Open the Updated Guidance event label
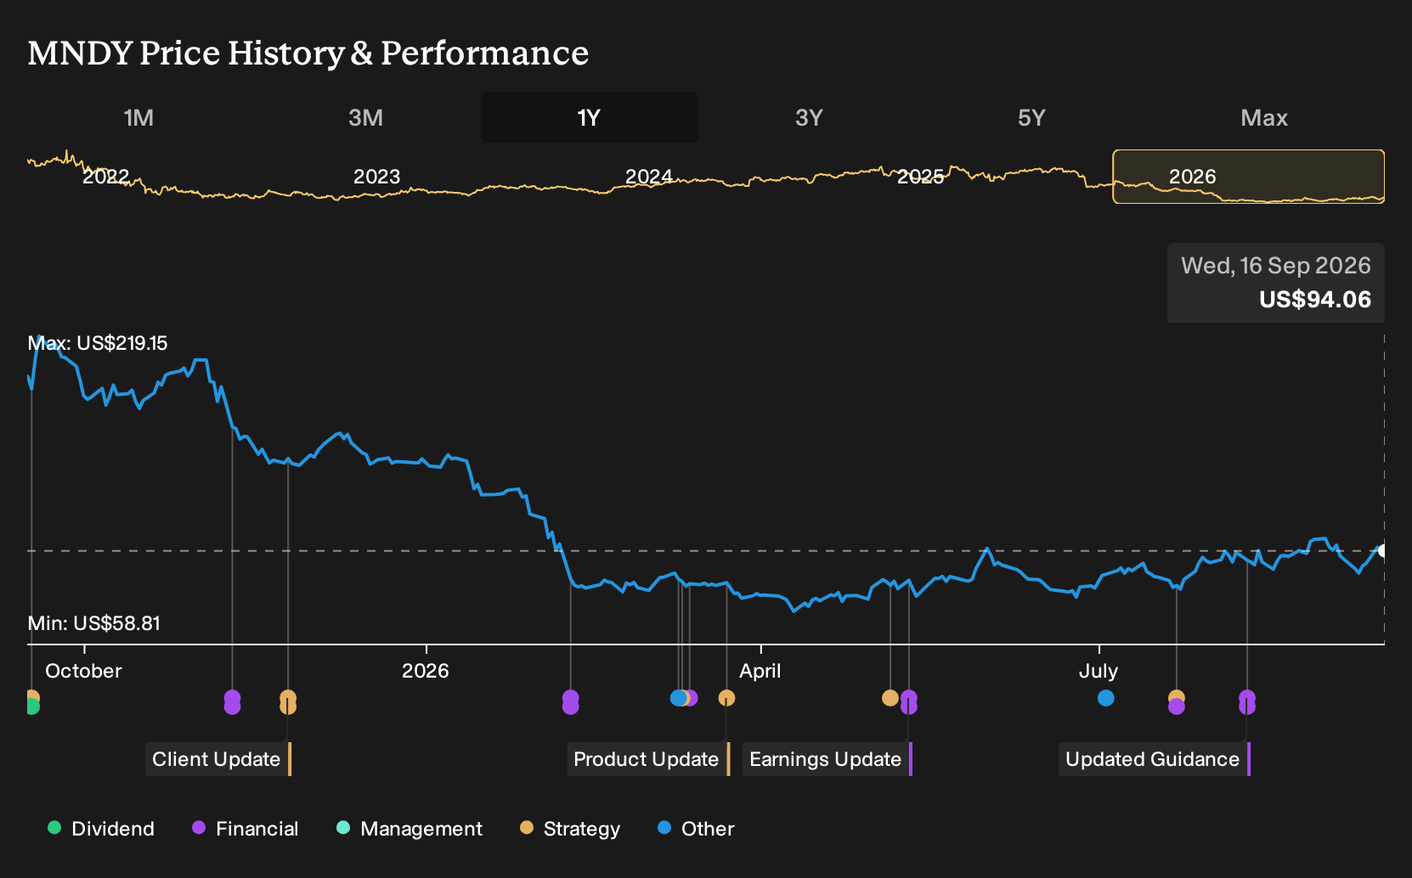This screenshot has height=878, width=1412. [1155, 759]
